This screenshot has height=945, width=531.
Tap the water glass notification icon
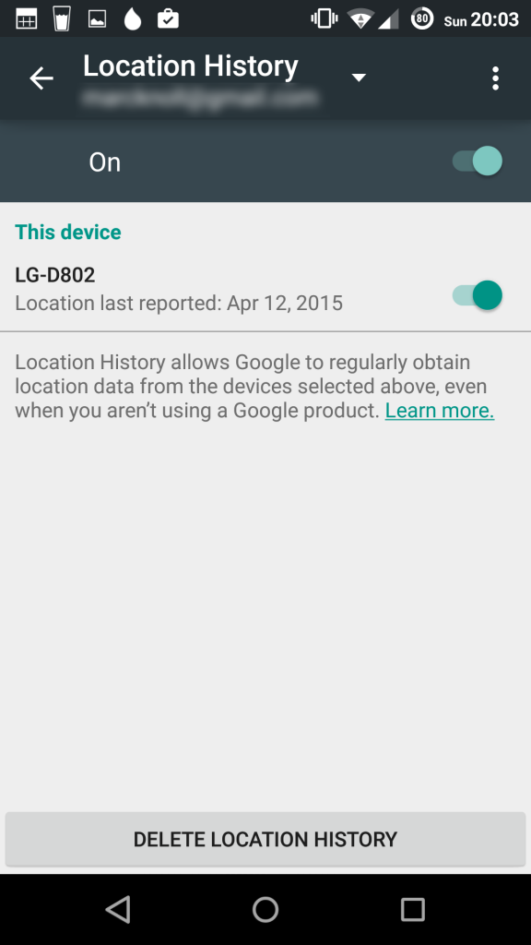(x=62, y=18)
